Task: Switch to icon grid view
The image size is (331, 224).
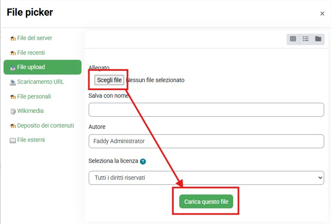Action: tap(293, 39)
